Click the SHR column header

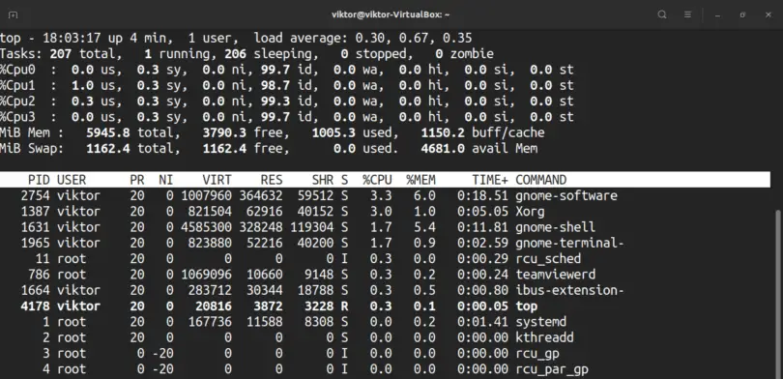coord(323,180)
